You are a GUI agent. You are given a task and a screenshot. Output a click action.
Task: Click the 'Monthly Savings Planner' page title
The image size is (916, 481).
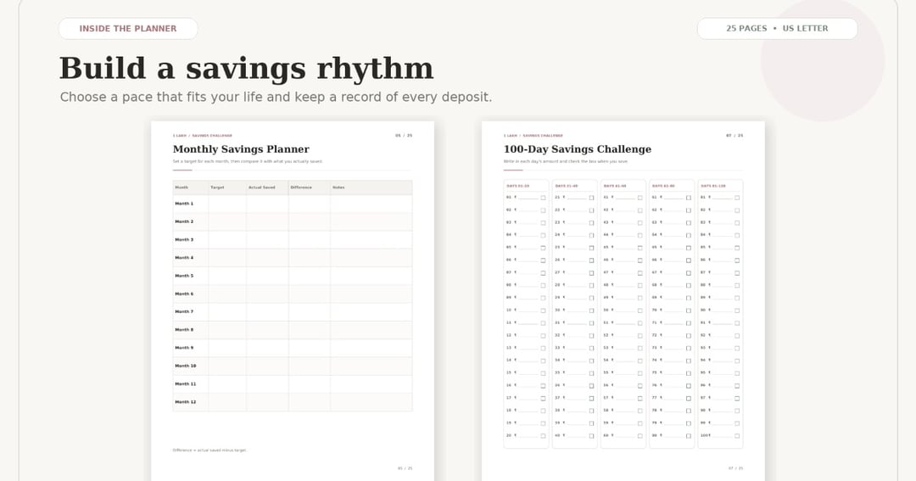coord(241,149)
